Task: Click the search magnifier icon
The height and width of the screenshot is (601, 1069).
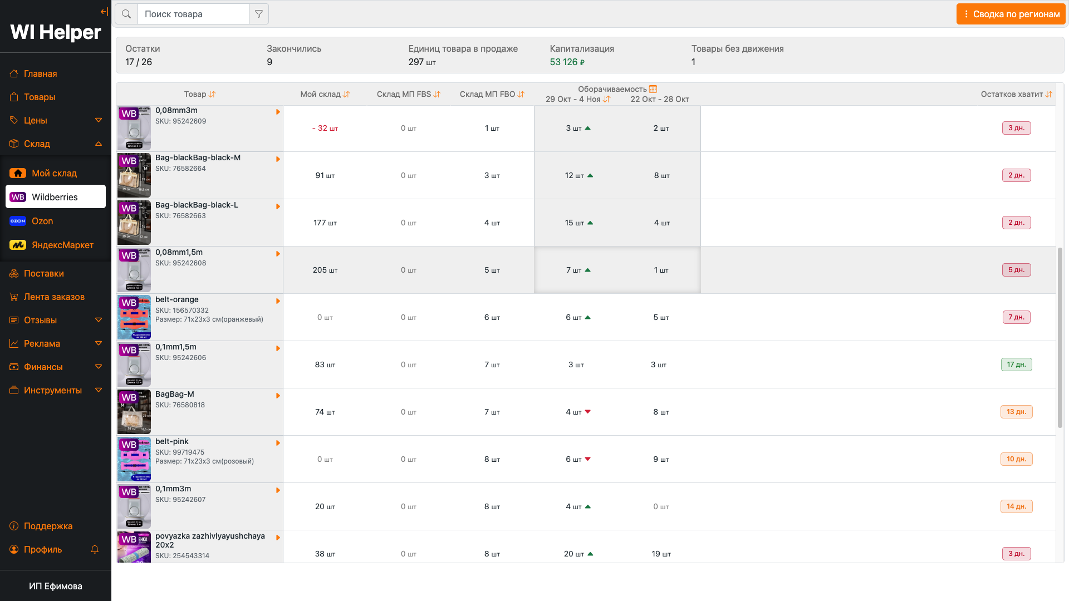Action: tap(126, 14)
